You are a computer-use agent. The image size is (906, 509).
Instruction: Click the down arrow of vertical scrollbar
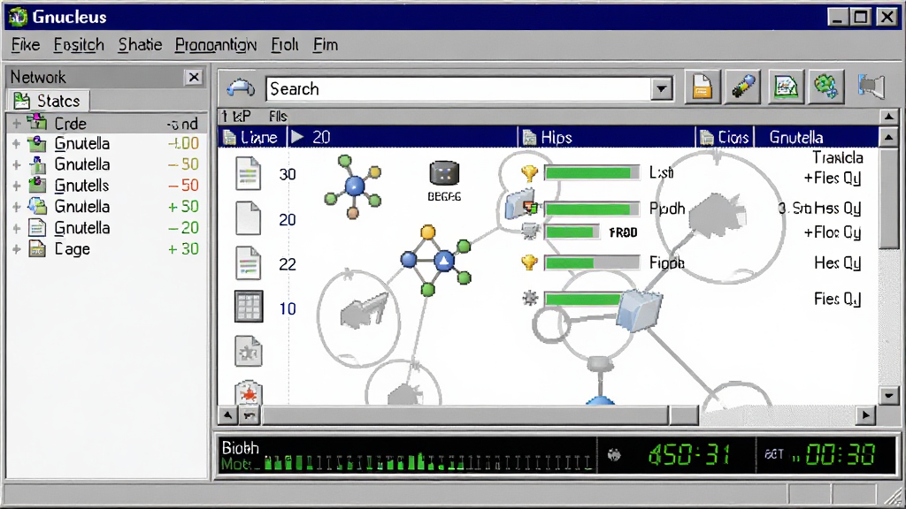click(x=888, y=395)
